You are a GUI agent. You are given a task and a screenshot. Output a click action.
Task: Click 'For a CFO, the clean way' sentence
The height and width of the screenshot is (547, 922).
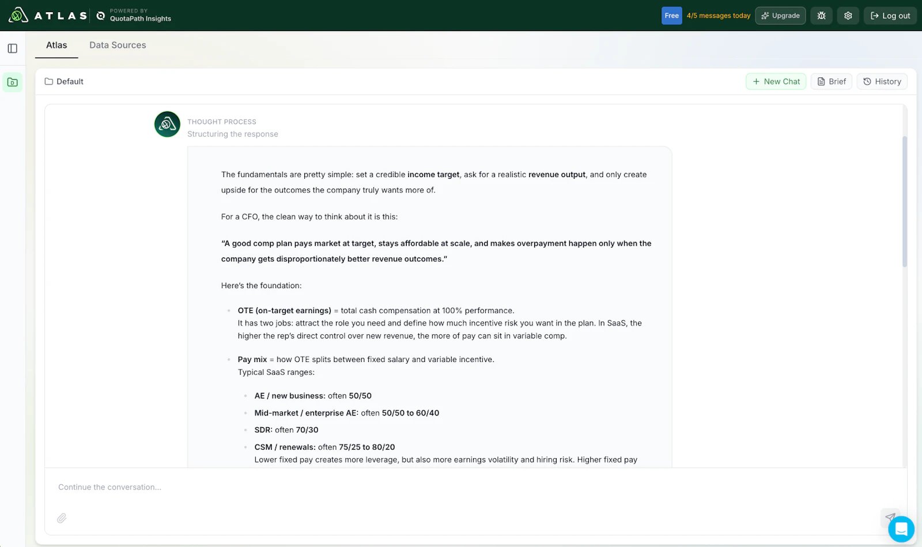click(x=309, y=217)
